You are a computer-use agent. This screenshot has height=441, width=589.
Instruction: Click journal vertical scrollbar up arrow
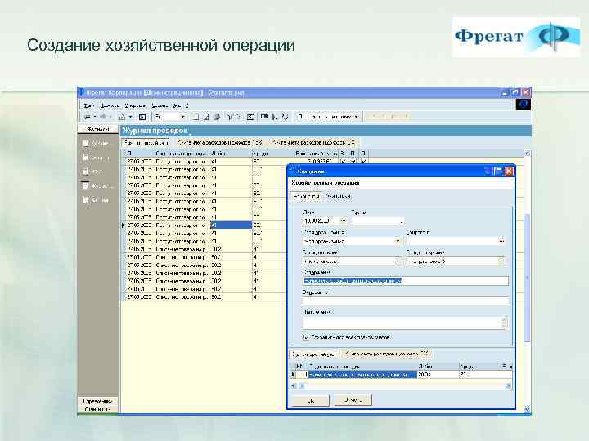(527, 154)
